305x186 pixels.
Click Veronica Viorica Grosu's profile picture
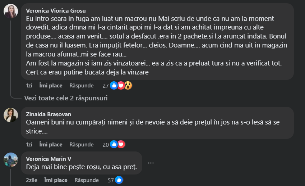[x=11, y=11]
